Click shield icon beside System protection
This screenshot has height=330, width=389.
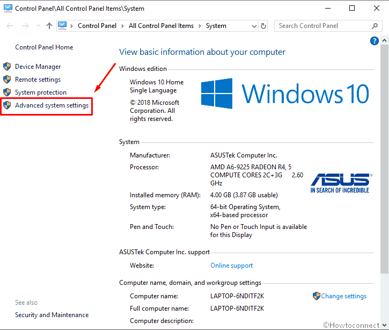[x=7, y=92]
